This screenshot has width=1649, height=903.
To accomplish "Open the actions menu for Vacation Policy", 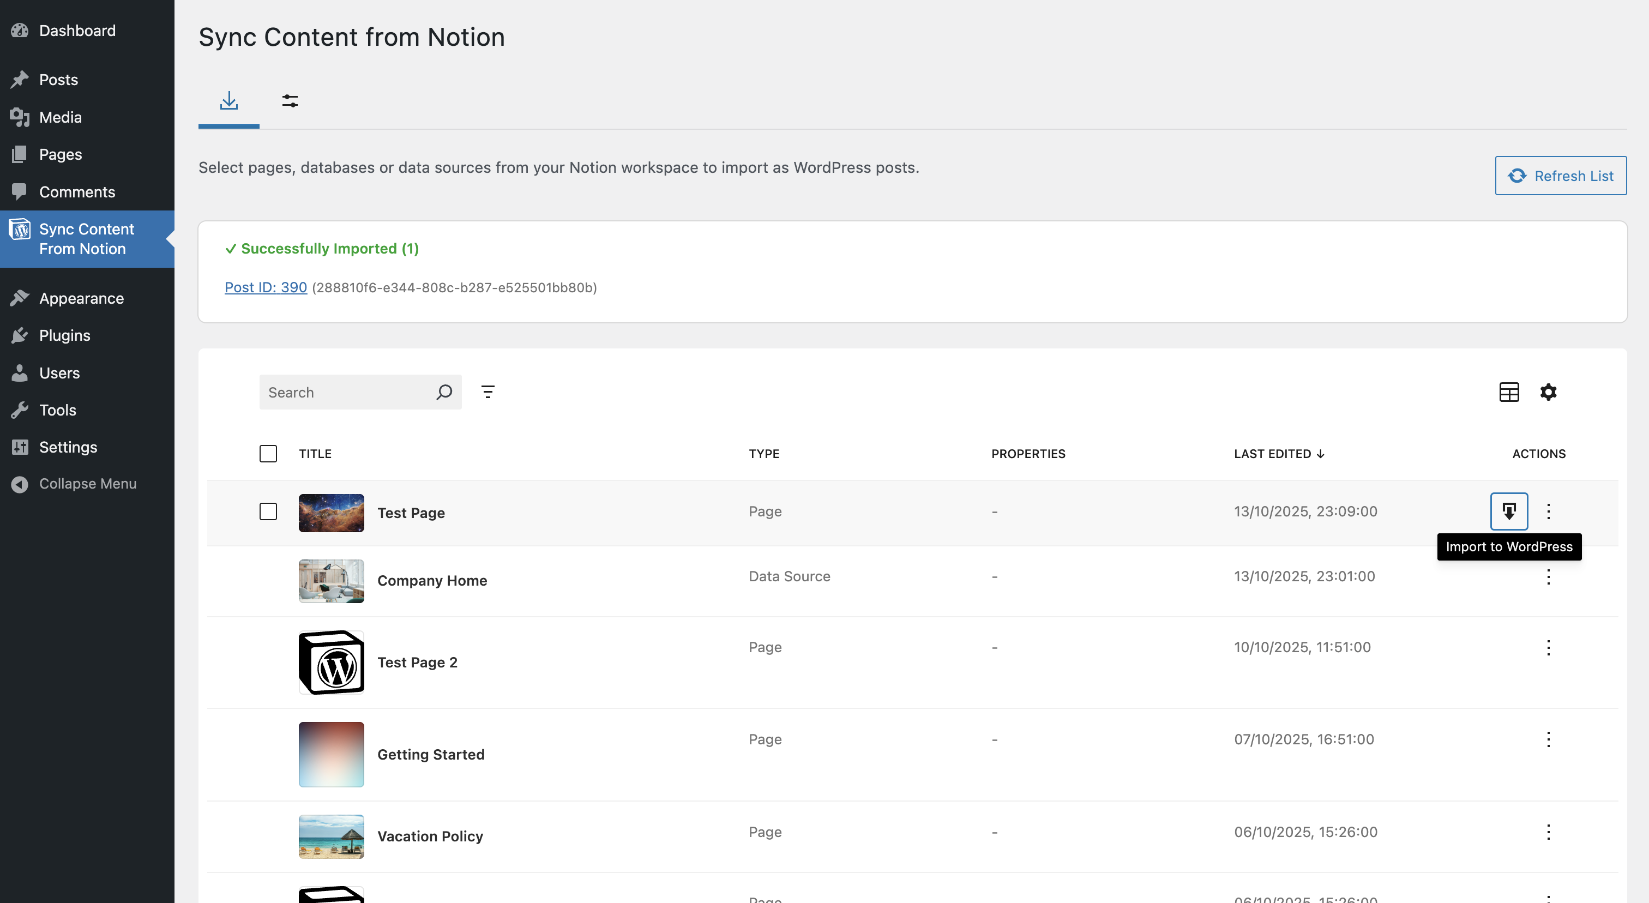I will click(1549, 832).
